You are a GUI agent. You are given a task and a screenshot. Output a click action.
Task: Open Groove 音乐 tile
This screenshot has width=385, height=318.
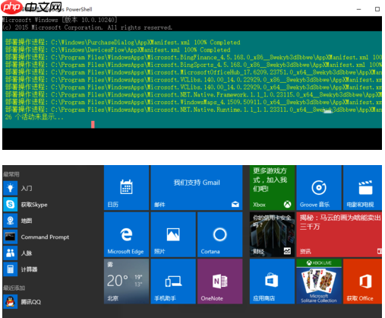coord(319,188)
